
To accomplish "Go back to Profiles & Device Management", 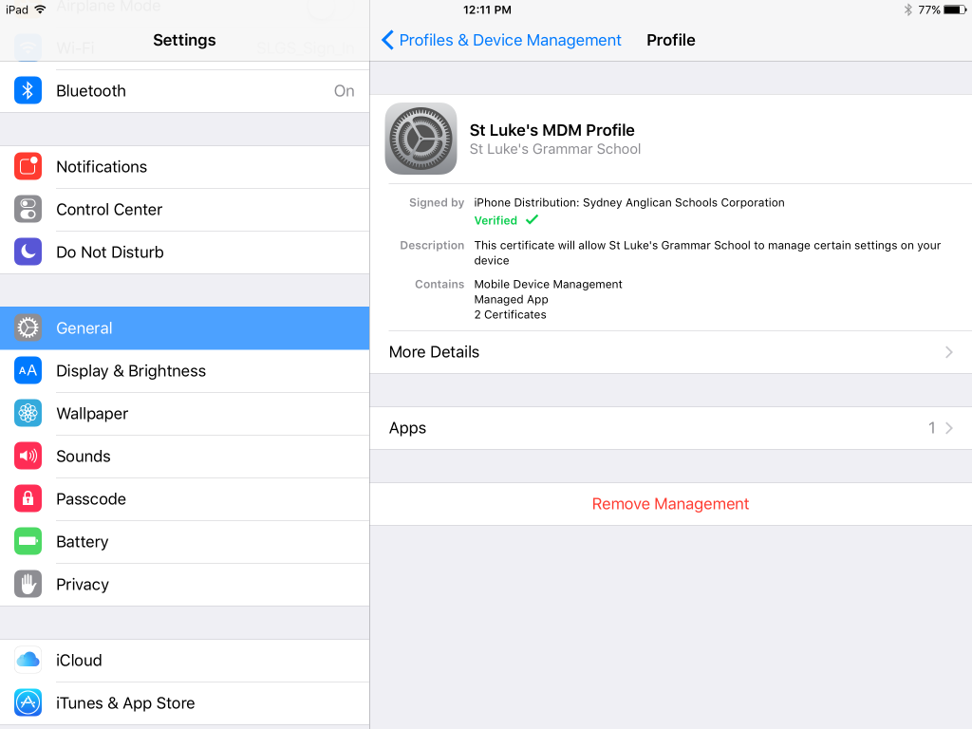I will [x=501, y=40].
